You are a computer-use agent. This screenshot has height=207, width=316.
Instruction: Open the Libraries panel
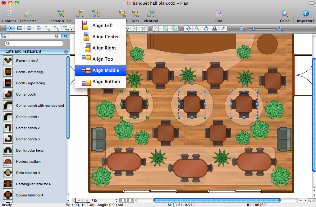coord(9,16)
